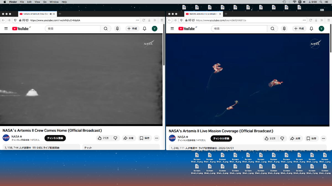Select the Artemis II Crew Comes Home tab
The image size is (332, 186).
pos(37,14)
